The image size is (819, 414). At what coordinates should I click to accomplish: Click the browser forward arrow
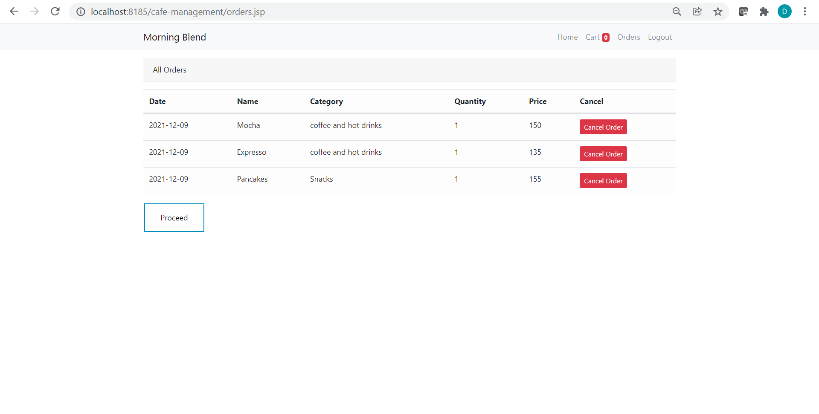pos(35,12)
